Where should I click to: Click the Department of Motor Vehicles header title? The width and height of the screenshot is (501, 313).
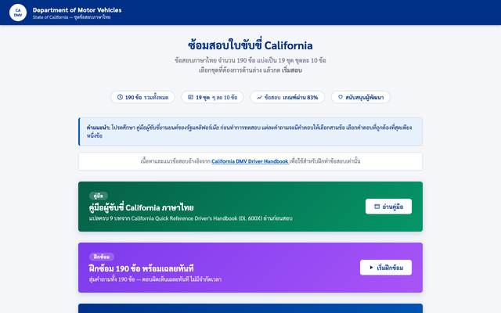[77, 10]
